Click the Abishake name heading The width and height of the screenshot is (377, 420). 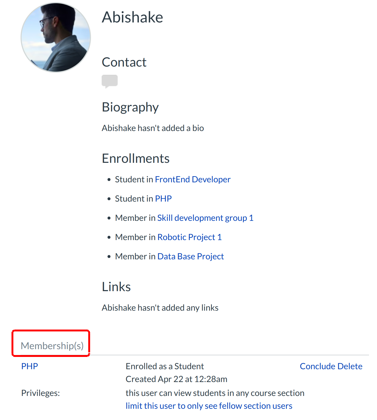point(132,17)
